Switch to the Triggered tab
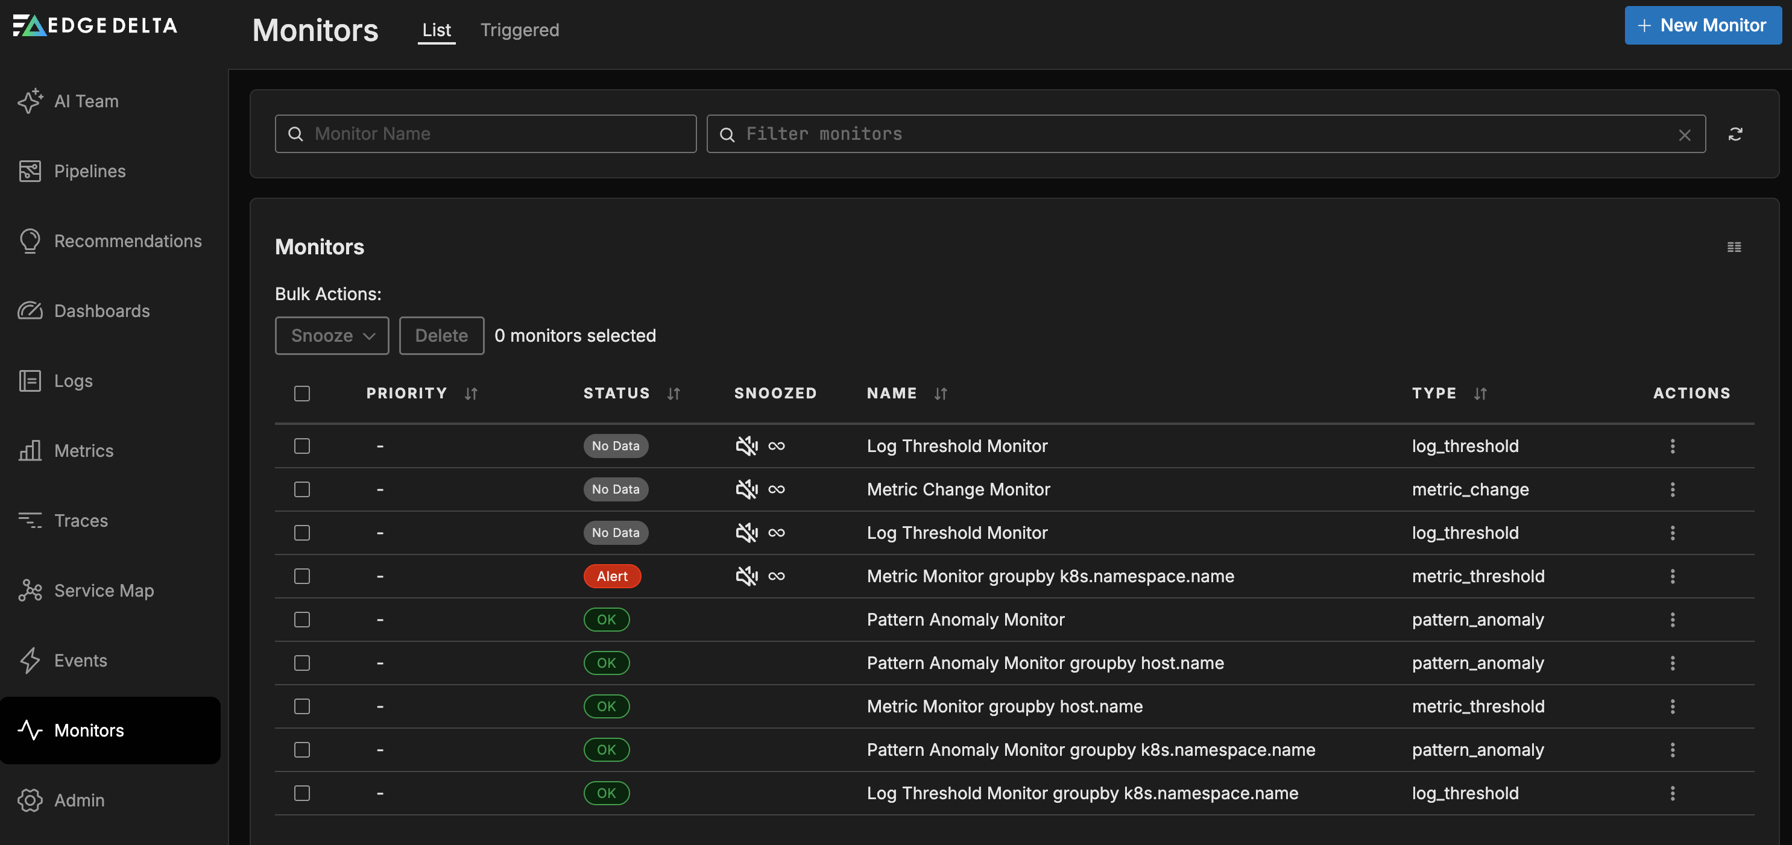 click(519, 30)
